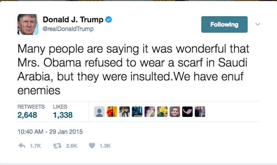Open the purple-toned woman avatar
The height and width of the screenshot is (165, 277).
tap(150, 112)
